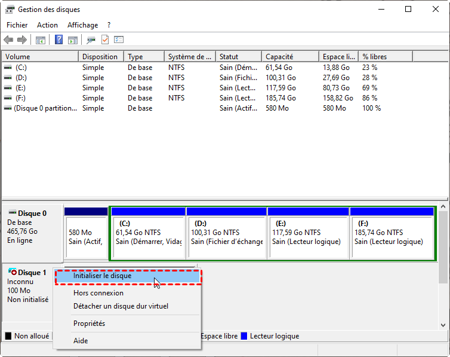
Task: Select Aide in the context menu
Action: coord(128,341)
